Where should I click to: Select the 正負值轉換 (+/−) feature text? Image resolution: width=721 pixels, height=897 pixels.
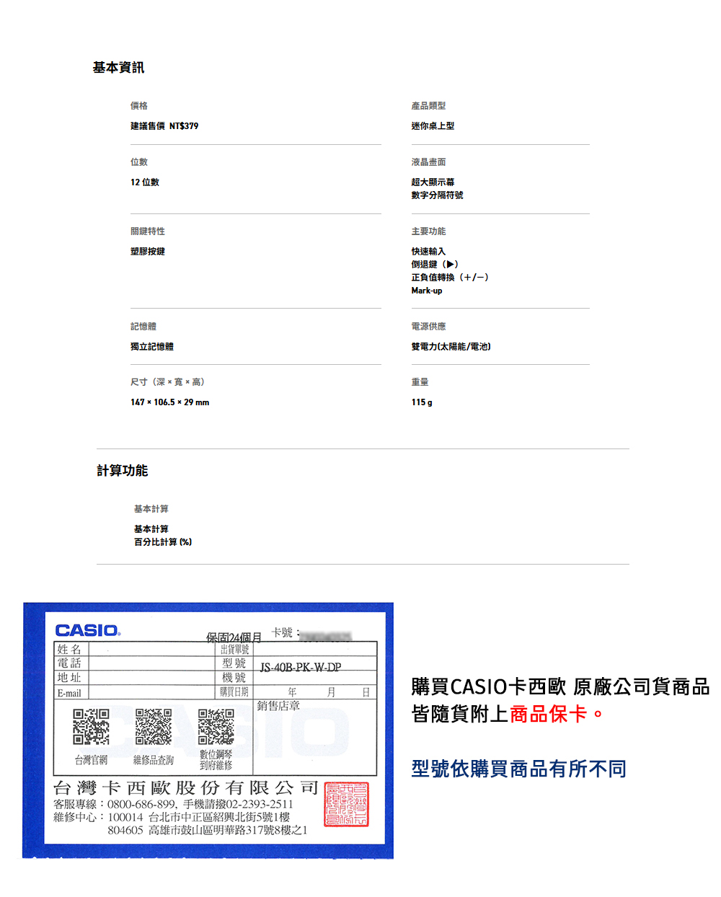[450, 278]
